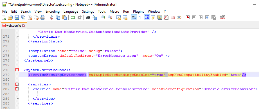The width and height of the screenshot is (259, 109).
Task: Open Find with the binoculars icon
Action: [x=88, y=17]
